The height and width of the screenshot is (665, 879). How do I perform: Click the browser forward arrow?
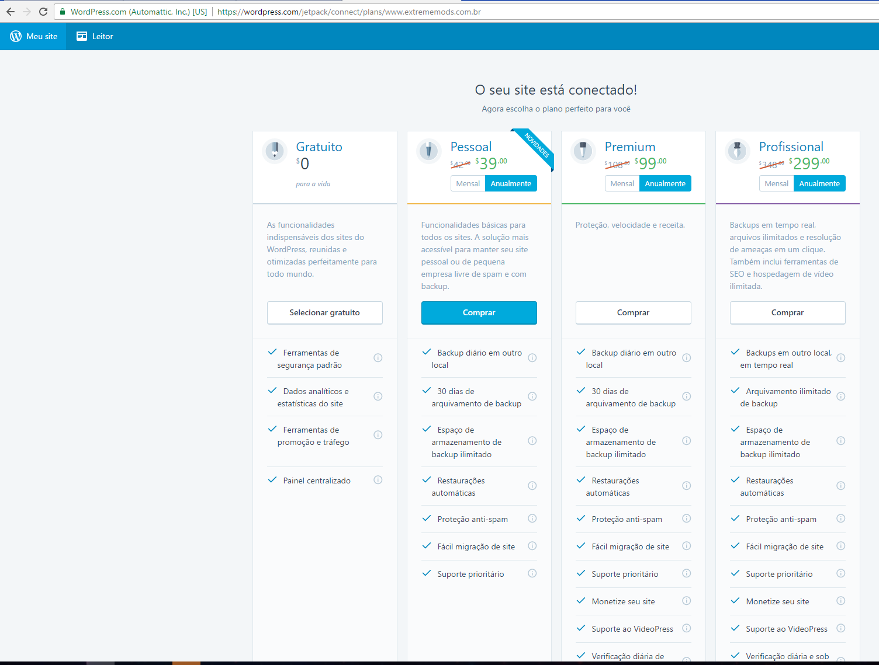[x=27, y=12]
